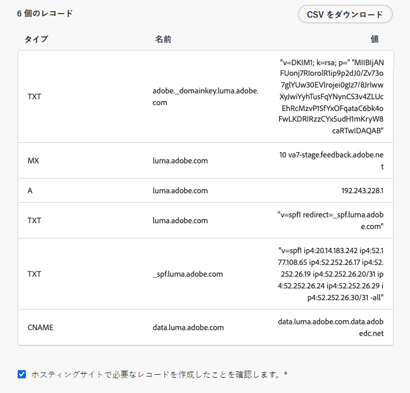
Task: Click TXT type in the spf1 redirect row
Action: pos(34,220)
